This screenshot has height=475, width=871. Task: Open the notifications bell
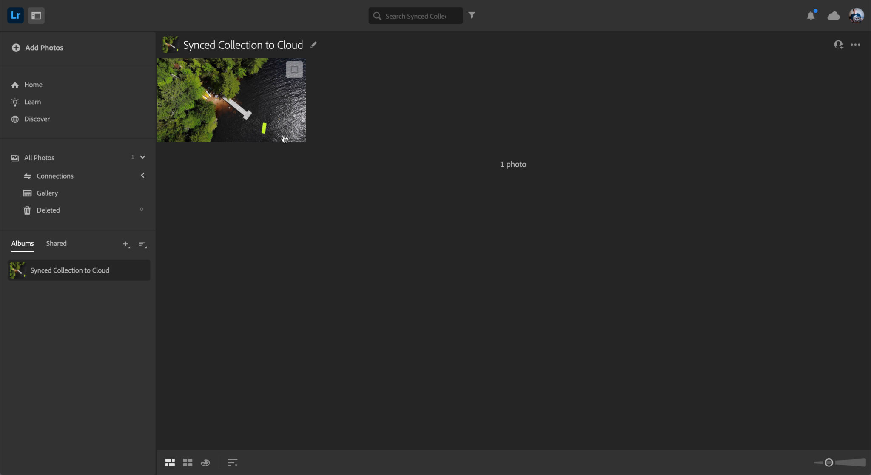click(x=811, y=16)
